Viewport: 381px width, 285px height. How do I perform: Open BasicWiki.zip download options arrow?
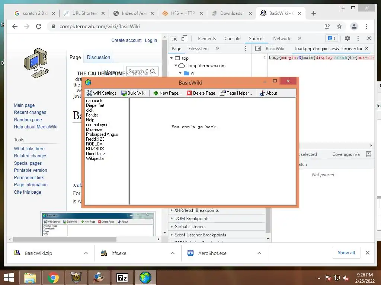tap(86, 253)
